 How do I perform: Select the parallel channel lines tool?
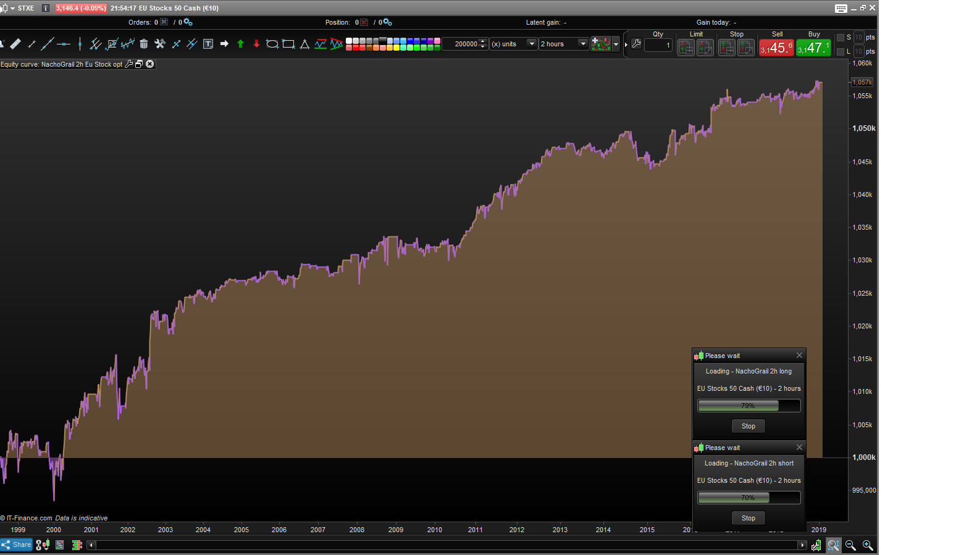[x=96, y=44]
